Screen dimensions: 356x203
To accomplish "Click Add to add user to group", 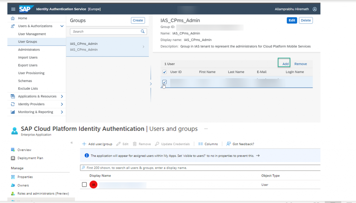I will [285, 64].
